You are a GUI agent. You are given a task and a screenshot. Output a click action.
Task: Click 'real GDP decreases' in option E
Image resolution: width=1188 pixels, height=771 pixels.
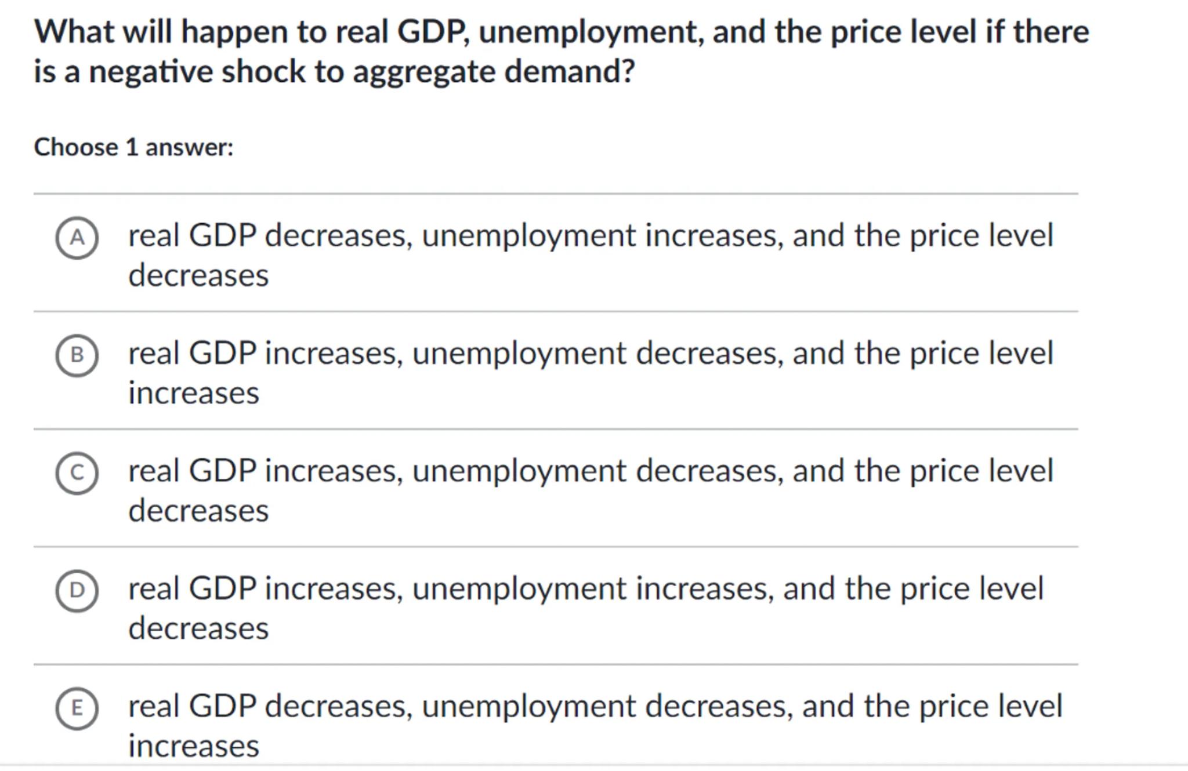(270, 707)
